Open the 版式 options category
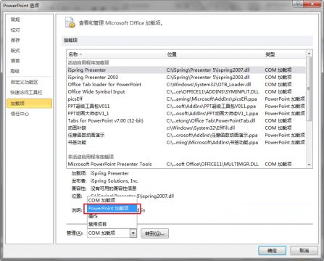 coord(15,51)
